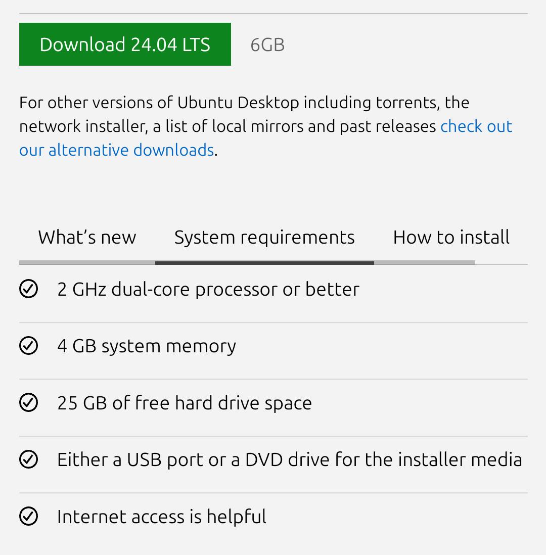This screenshot has height=555, width=546.
Task: Click the USB port or DVD drive requirement text
Action: 289,459
